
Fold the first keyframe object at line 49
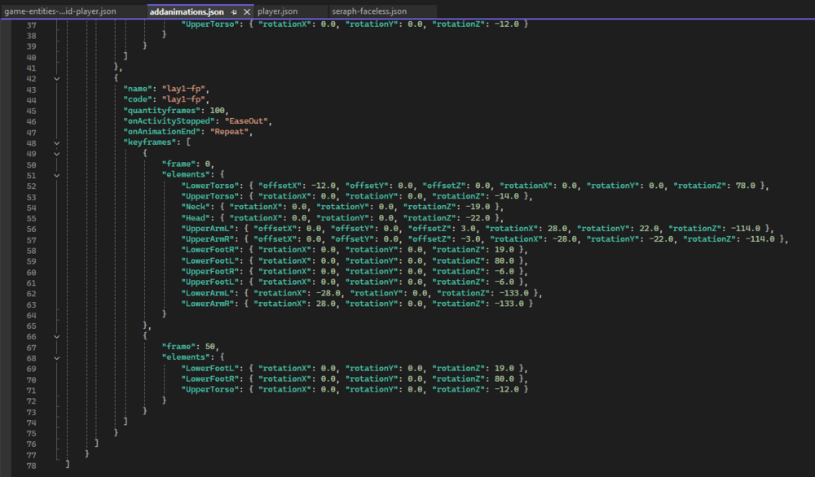click(x=56, y=153)
